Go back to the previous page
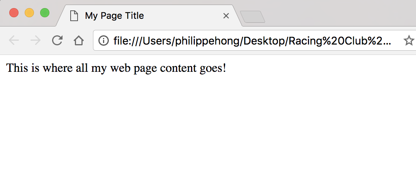The height and width of the screenshot is (187, 416). (x=14, y=40)
